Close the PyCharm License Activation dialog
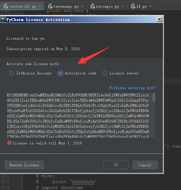 click(x=159, y=19)
